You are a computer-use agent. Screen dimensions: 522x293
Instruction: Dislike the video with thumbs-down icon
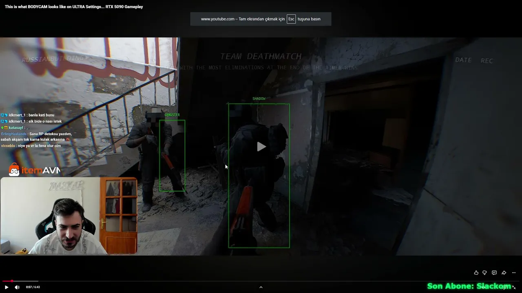pyautogui.click(x=485, y=273)
